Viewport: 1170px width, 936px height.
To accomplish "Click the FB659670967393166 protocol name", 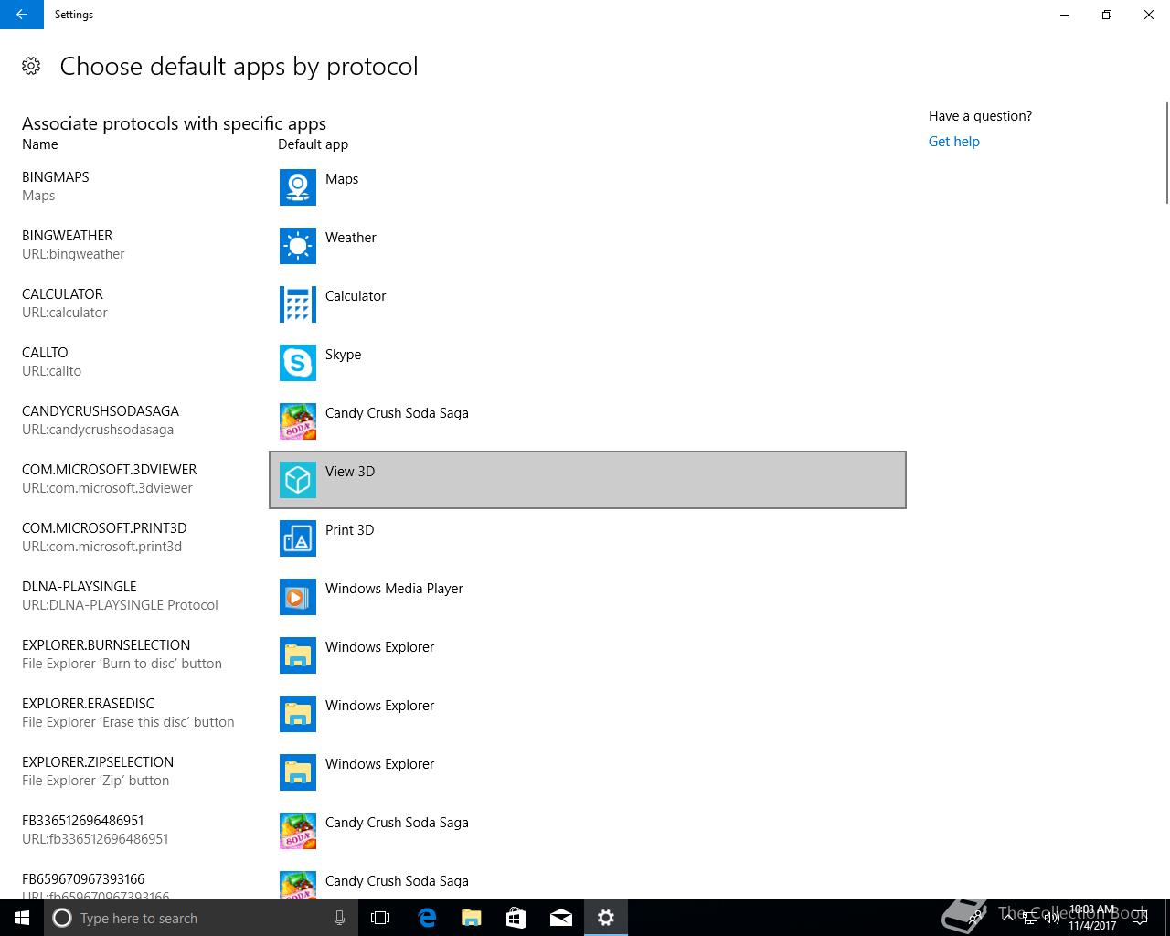I will point(83,879).
